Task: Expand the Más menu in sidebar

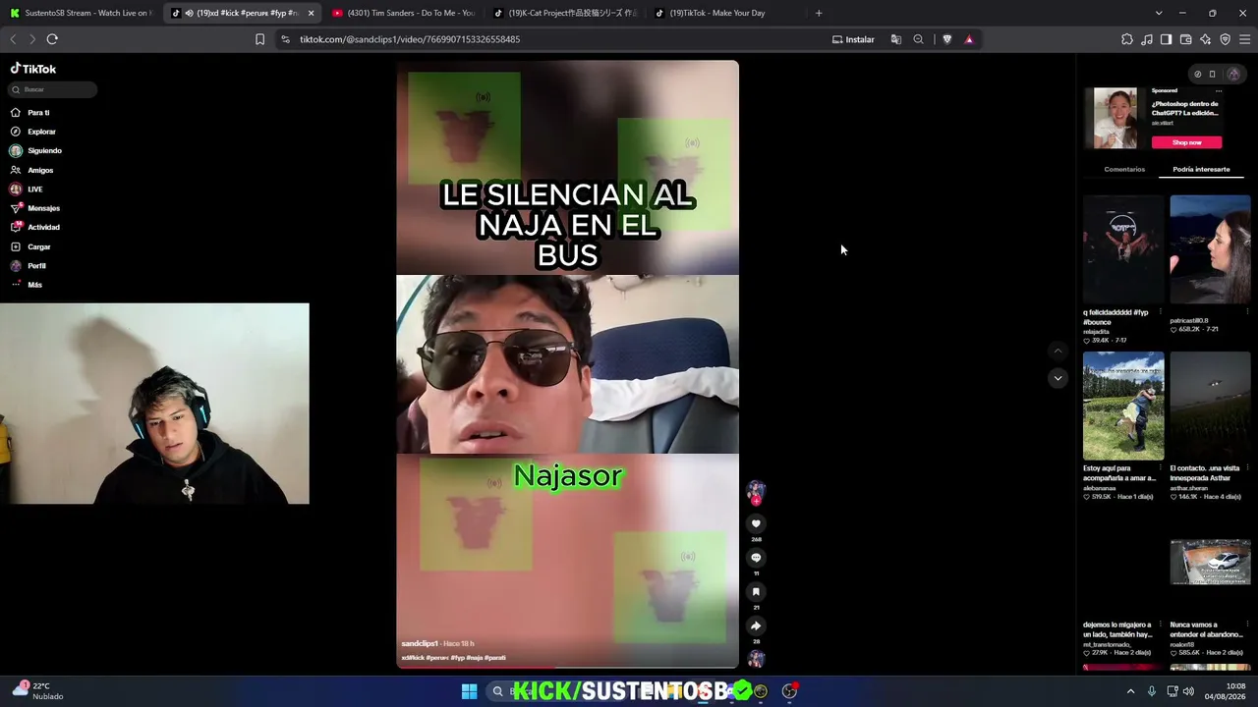Action: click(x=27, y=285)
